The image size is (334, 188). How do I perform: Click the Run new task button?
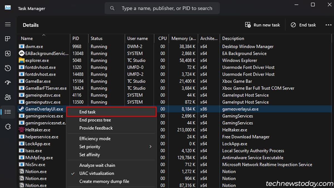(x=262, y=25)
